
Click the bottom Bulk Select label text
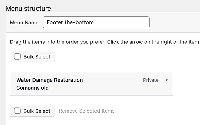coord(37,111)
